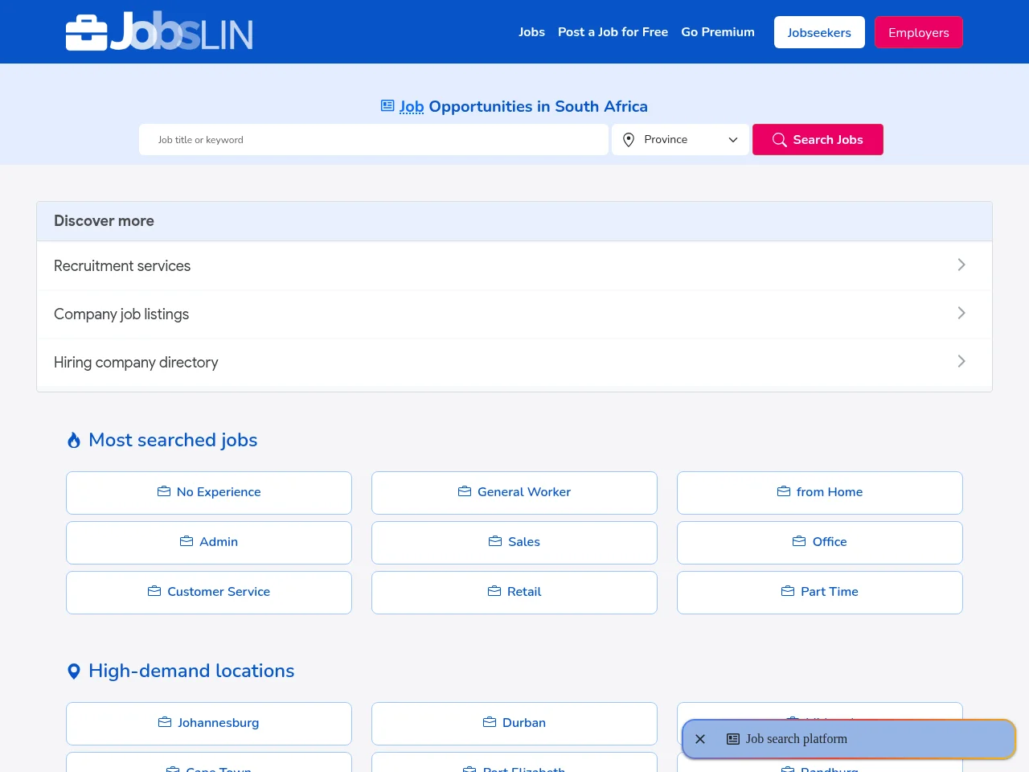Select the from Home job label
This screenshot has width=1029, height=772.
[x=830, y=492]
